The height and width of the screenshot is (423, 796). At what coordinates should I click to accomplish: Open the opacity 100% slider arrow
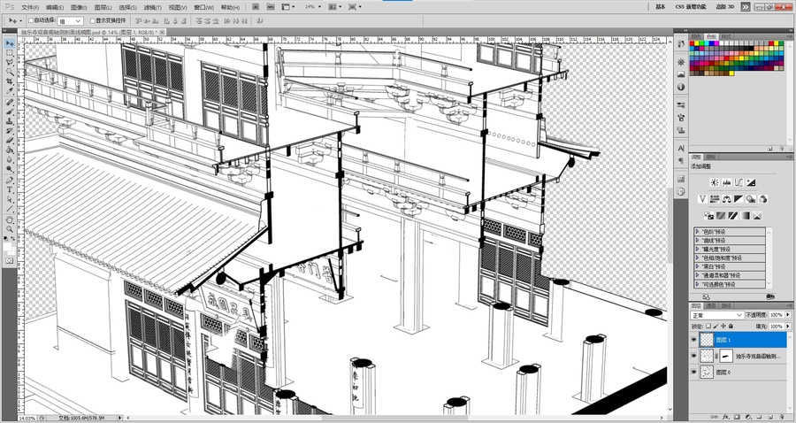point(788,314)
